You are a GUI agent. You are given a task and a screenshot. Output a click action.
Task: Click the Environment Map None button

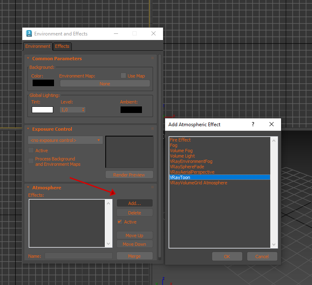(x=105, y=84)
